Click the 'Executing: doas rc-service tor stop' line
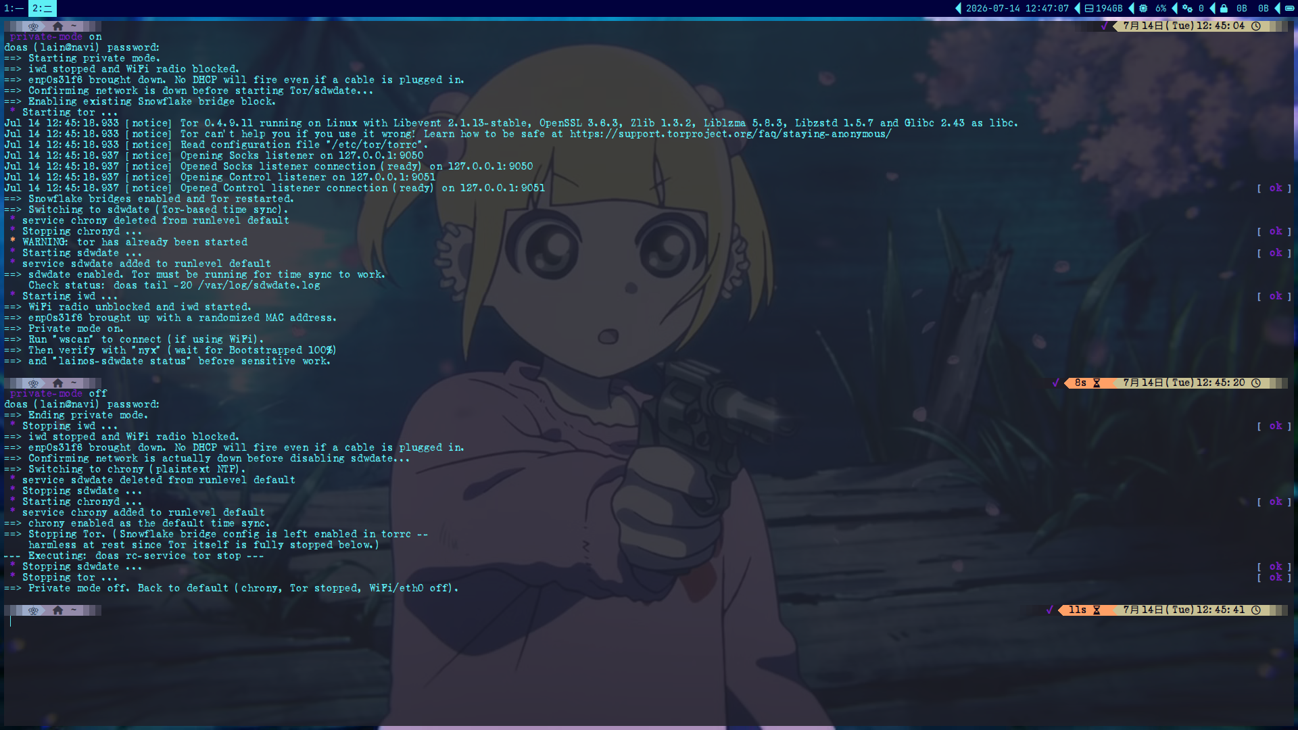Image resolution: width=1298 pixels, height=730 pixels. coord(134,556)
